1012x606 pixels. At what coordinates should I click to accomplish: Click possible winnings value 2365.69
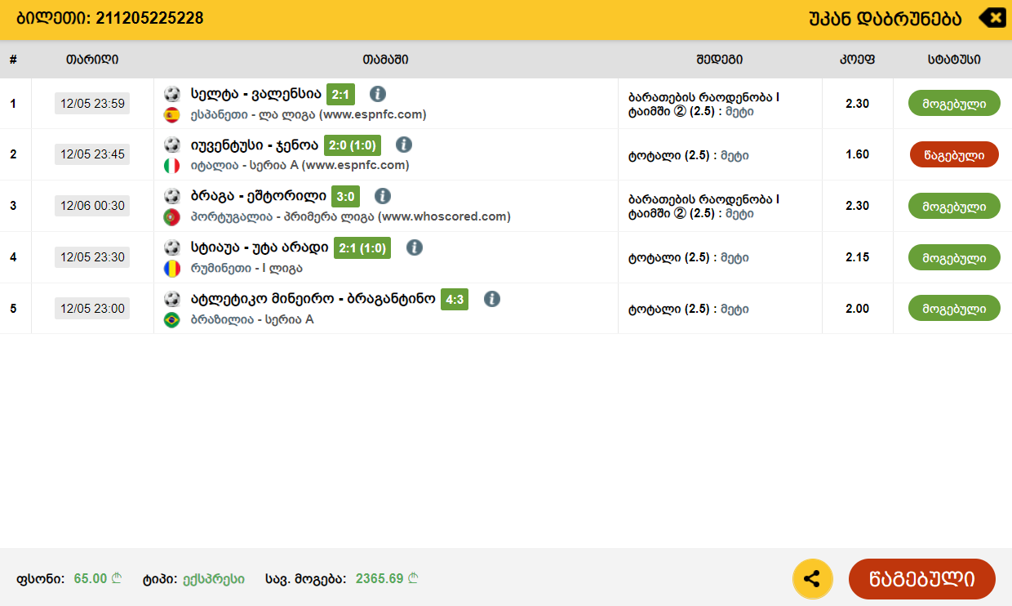[379, 578]
